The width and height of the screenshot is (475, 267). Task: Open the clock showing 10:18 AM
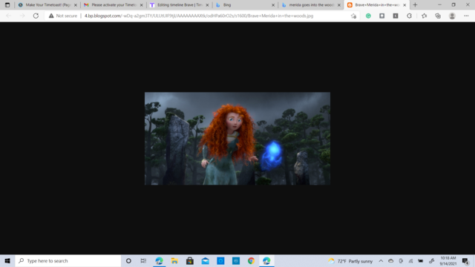click(x=448, y=261)
